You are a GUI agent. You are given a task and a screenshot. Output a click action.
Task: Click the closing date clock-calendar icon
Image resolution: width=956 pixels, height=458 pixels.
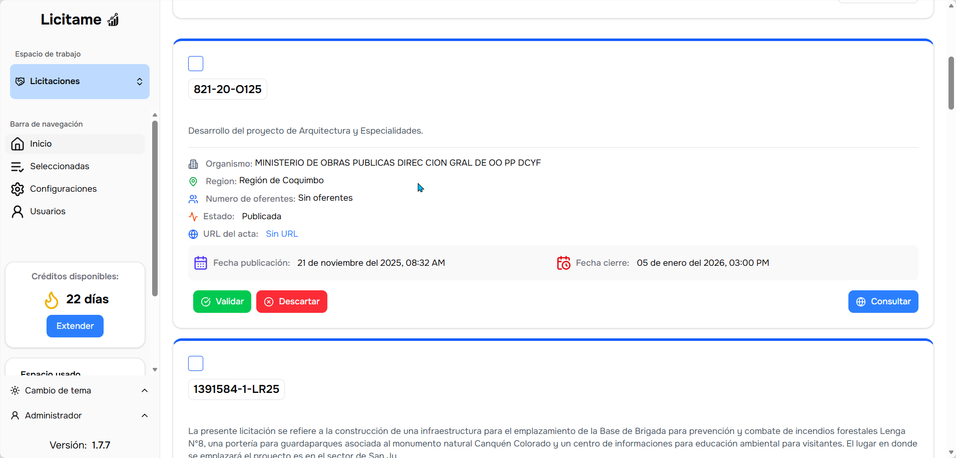[x=564, y=263]
